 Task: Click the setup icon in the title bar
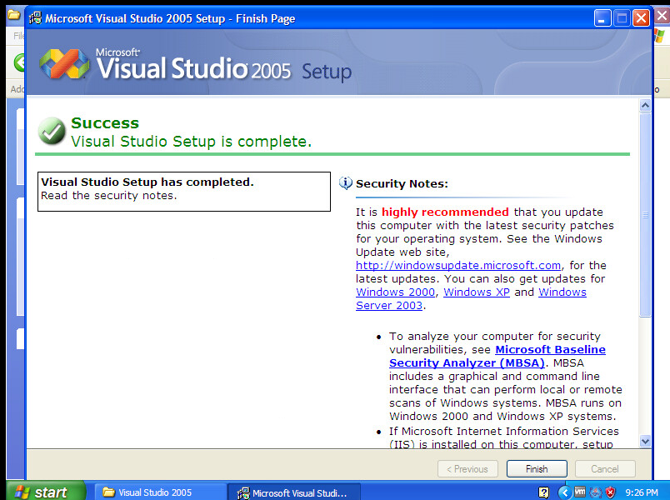click(35, 18)
